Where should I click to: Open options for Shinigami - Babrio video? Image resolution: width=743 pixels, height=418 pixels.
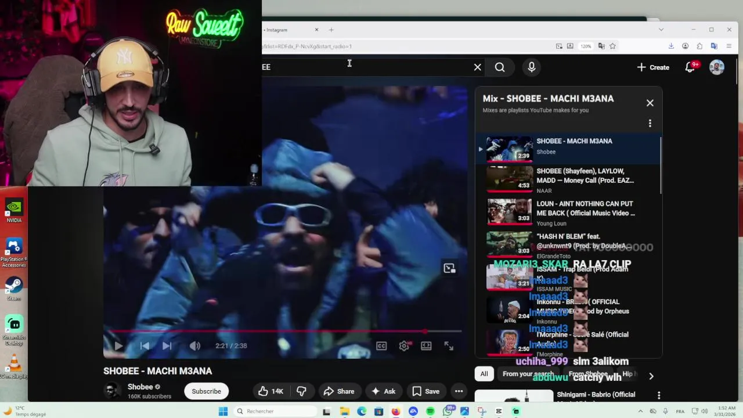[x=659, y=395]
